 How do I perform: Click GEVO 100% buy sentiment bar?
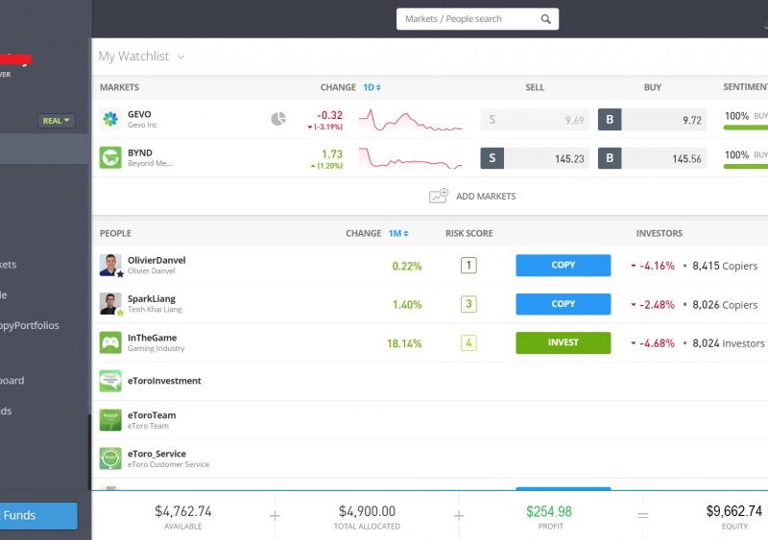point(746,128)
